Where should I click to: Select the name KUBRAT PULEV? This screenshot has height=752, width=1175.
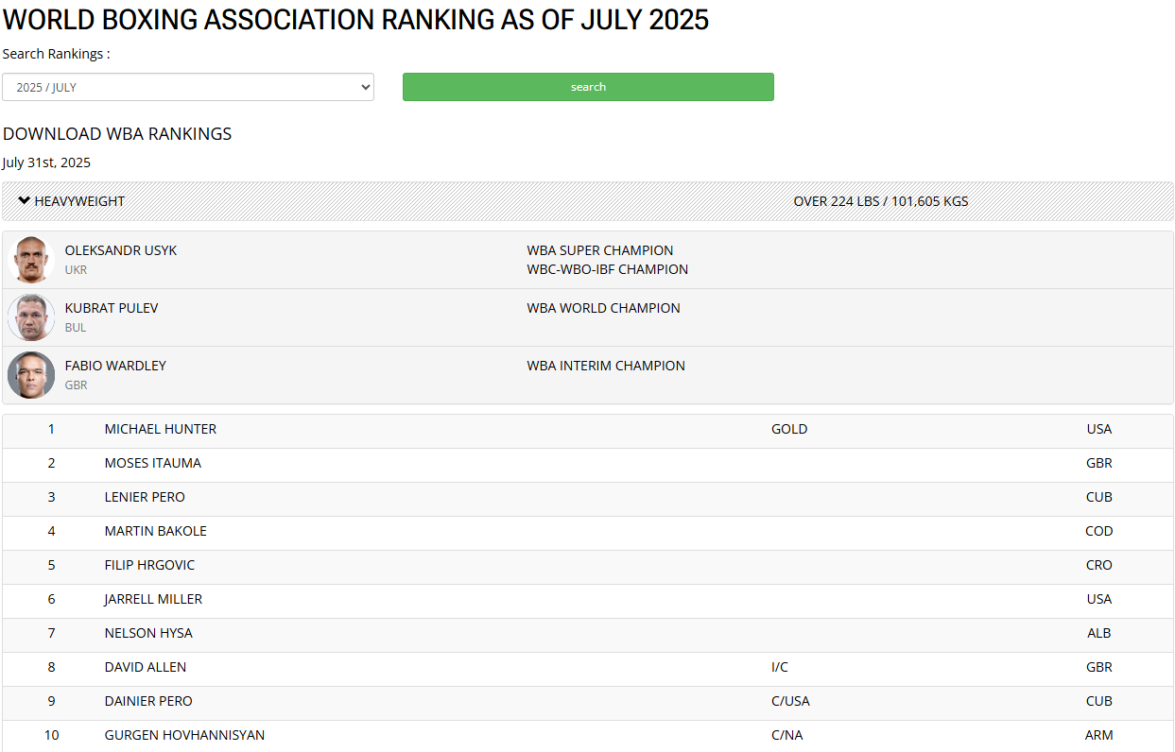[x=112, y=308]
